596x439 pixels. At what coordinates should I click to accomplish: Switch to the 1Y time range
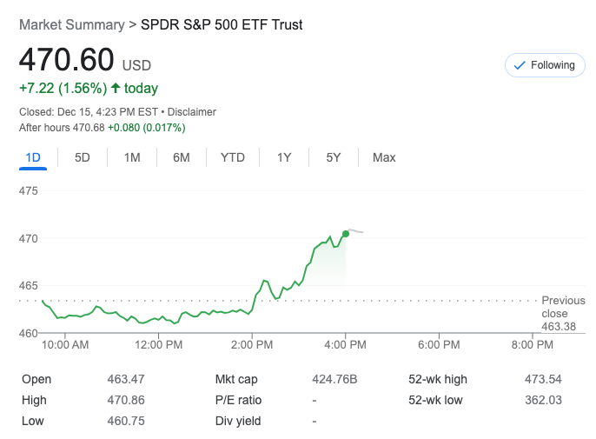point(284,157)
